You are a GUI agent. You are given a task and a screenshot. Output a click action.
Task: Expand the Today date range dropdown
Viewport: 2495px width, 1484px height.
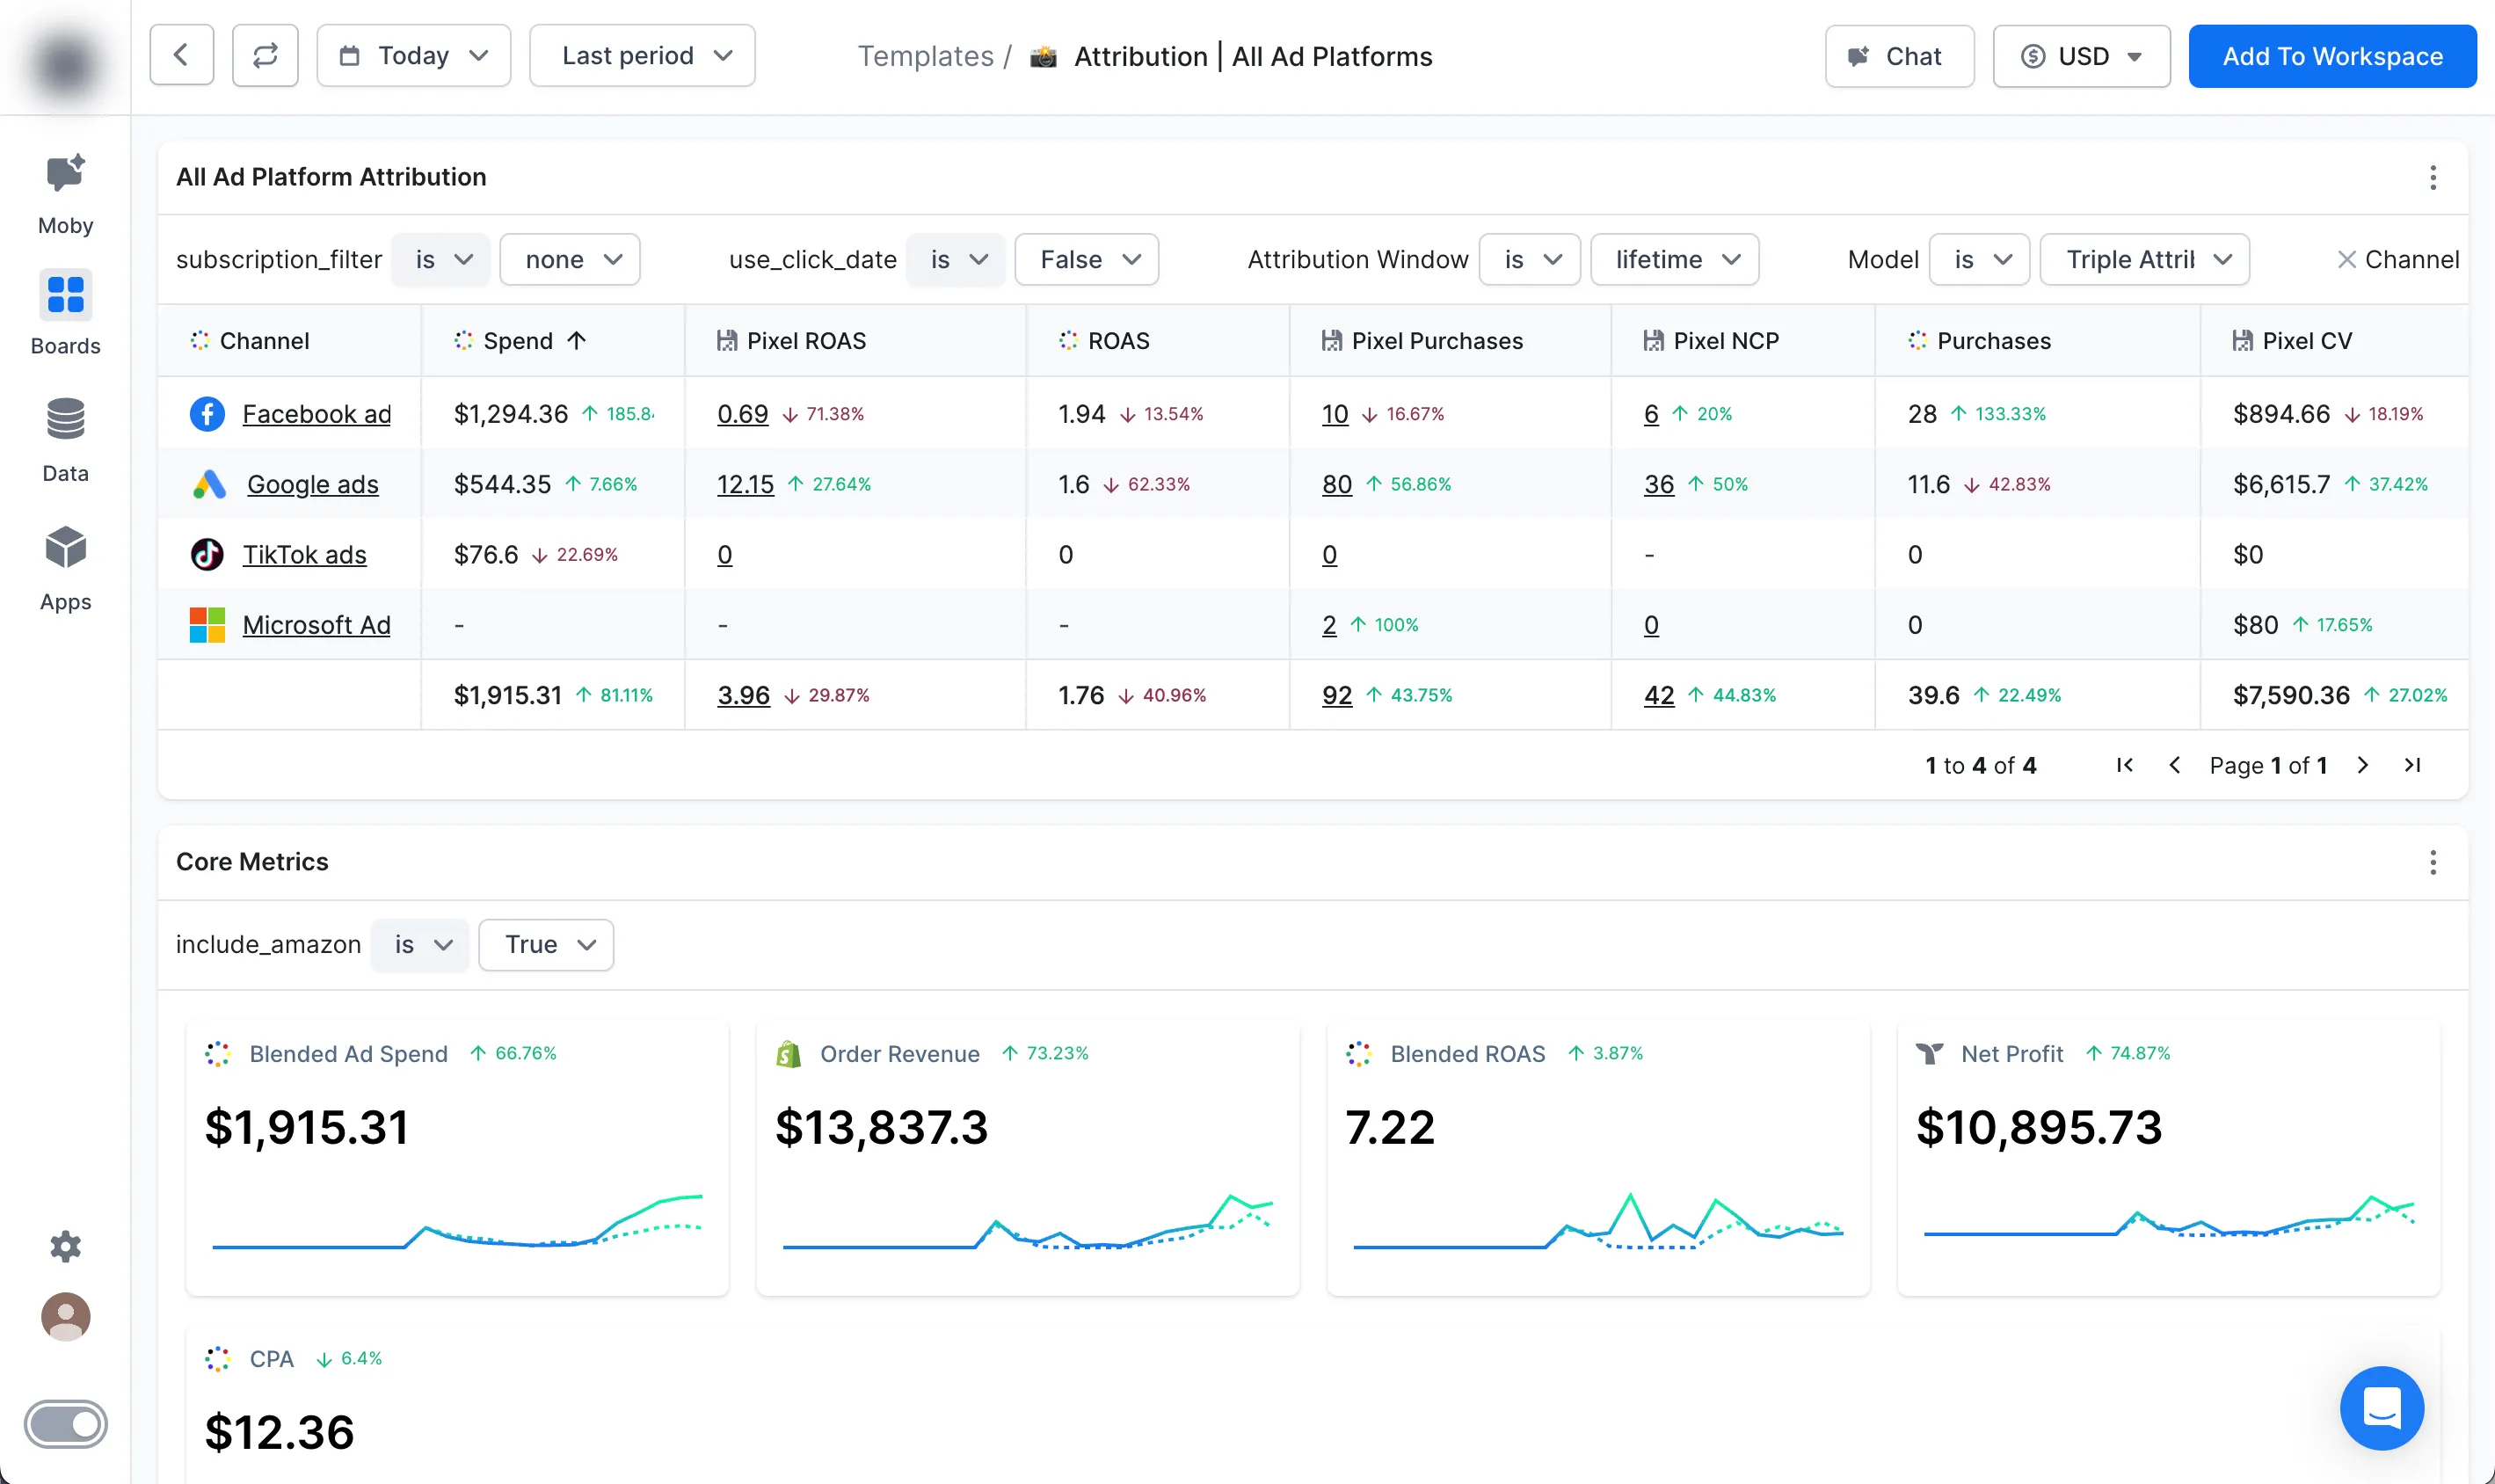pos(413,56)
